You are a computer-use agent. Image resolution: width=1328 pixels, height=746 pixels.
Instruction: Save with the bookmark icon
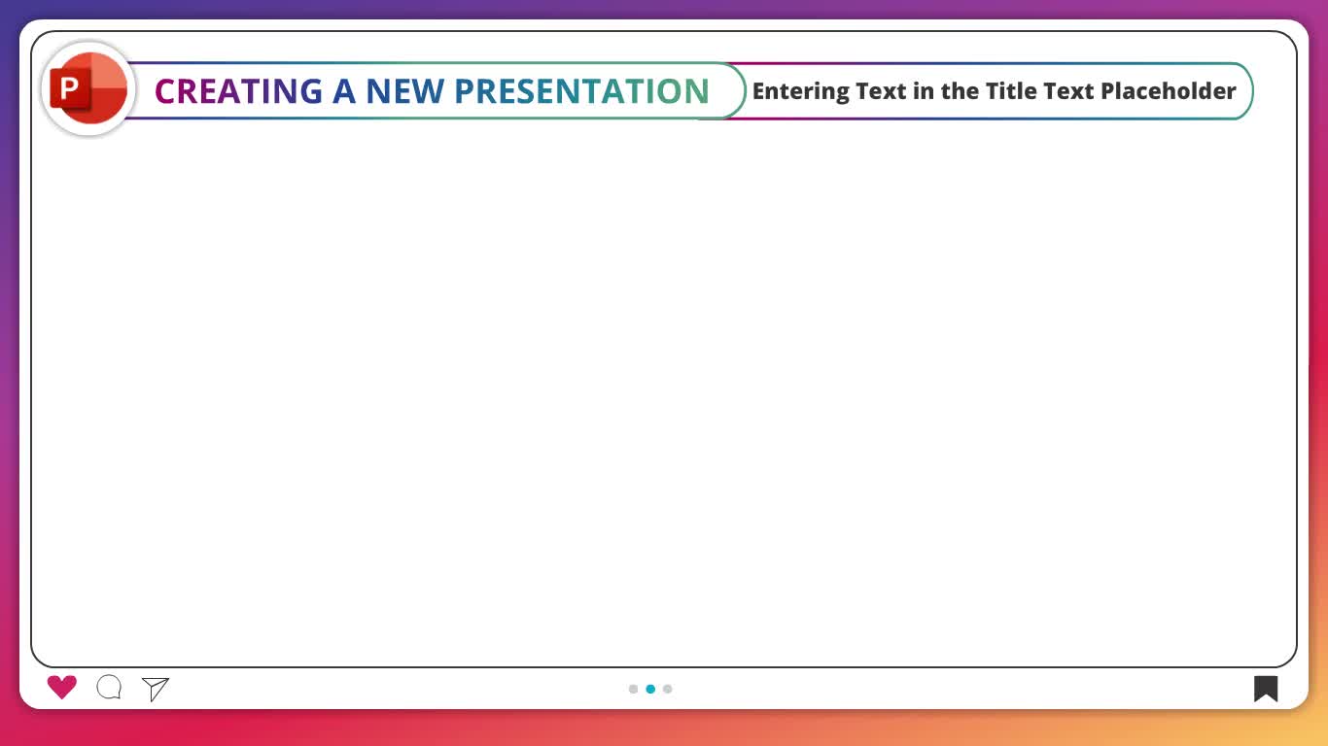1266,689
